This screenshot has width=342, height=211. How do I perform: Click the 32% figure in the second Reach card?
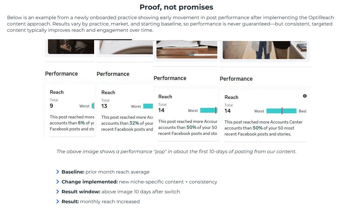coord(134,123)
